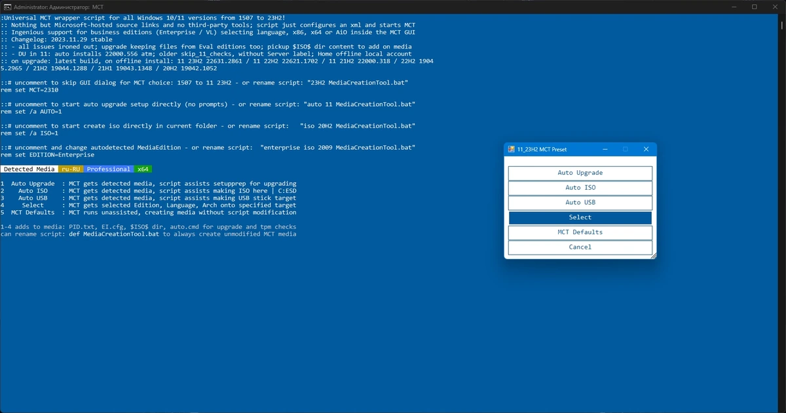This screenshot has width=786, height=413.
Task: Click the resize grip of the preset dialog
Action: pos(652,255)
